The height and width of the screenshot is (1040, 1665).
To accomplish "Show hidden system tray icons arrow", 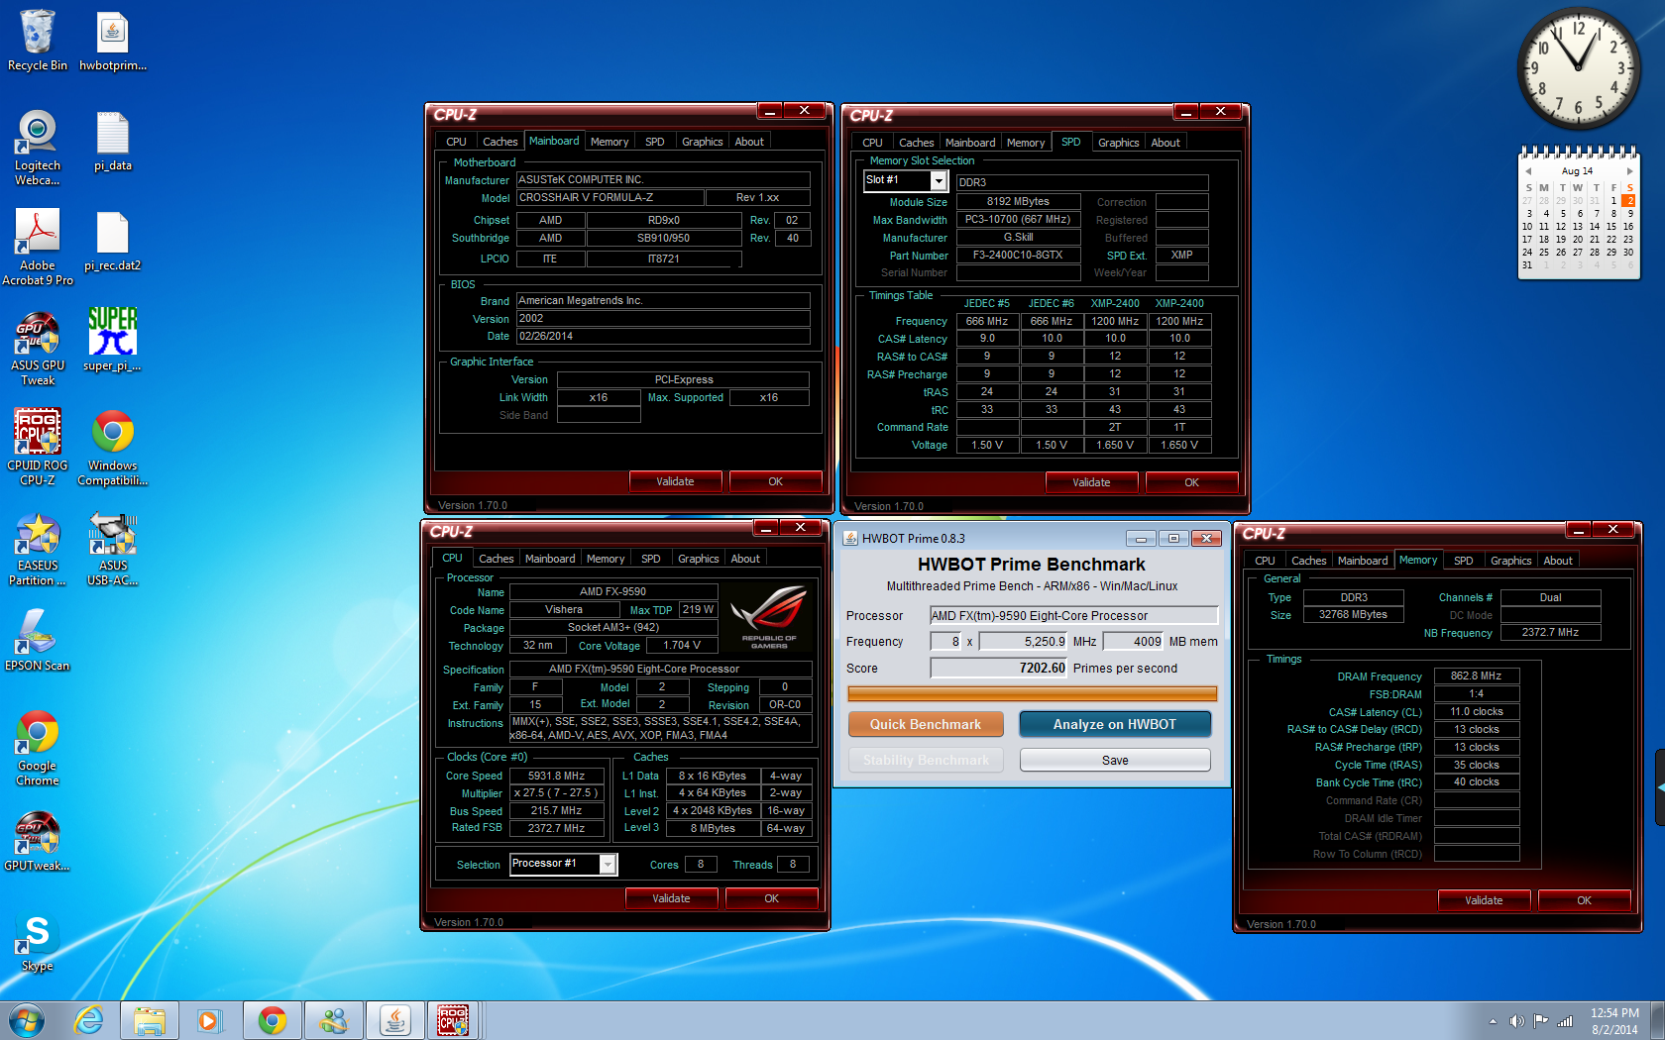I will tap(1493, 1021).
